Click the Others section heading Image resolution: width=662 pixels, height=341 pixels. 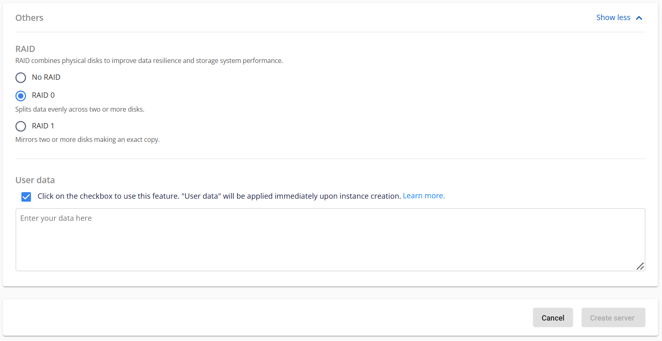[29, 18]
